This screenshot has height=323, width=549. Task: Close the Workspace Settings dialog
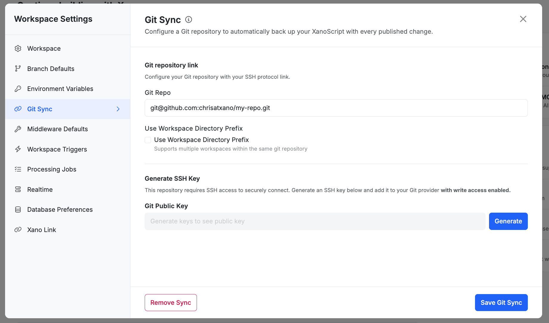click(x=523, y=19)
